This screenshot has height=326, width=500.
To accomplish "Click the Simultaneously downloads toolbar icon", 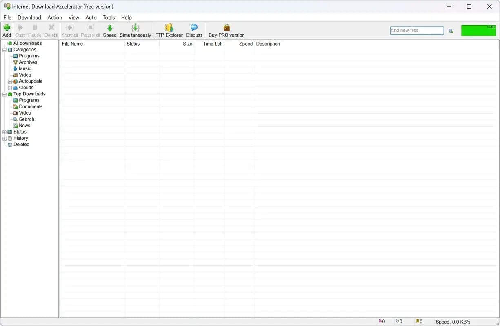I will 135,28.
